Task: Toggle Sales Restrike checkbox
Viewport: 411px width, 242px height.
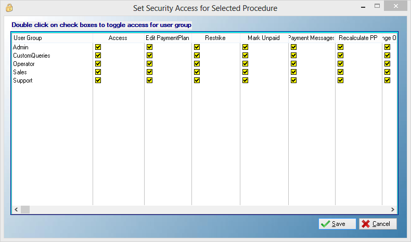Action: pos(197,72)
